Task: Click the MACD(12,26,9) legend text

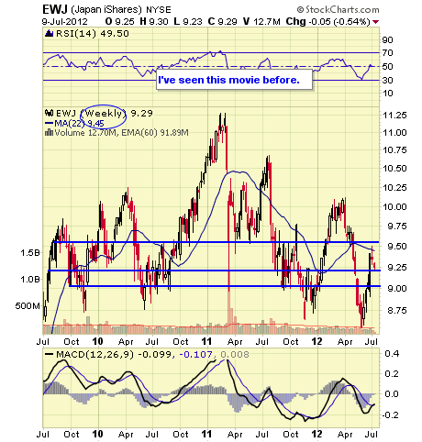Action: [95, 354]
